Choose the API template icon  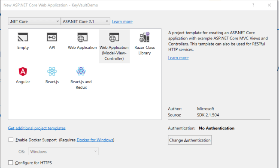[x=52, y=37]
